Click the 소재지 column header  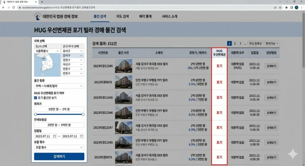click(x=159, y=53)
